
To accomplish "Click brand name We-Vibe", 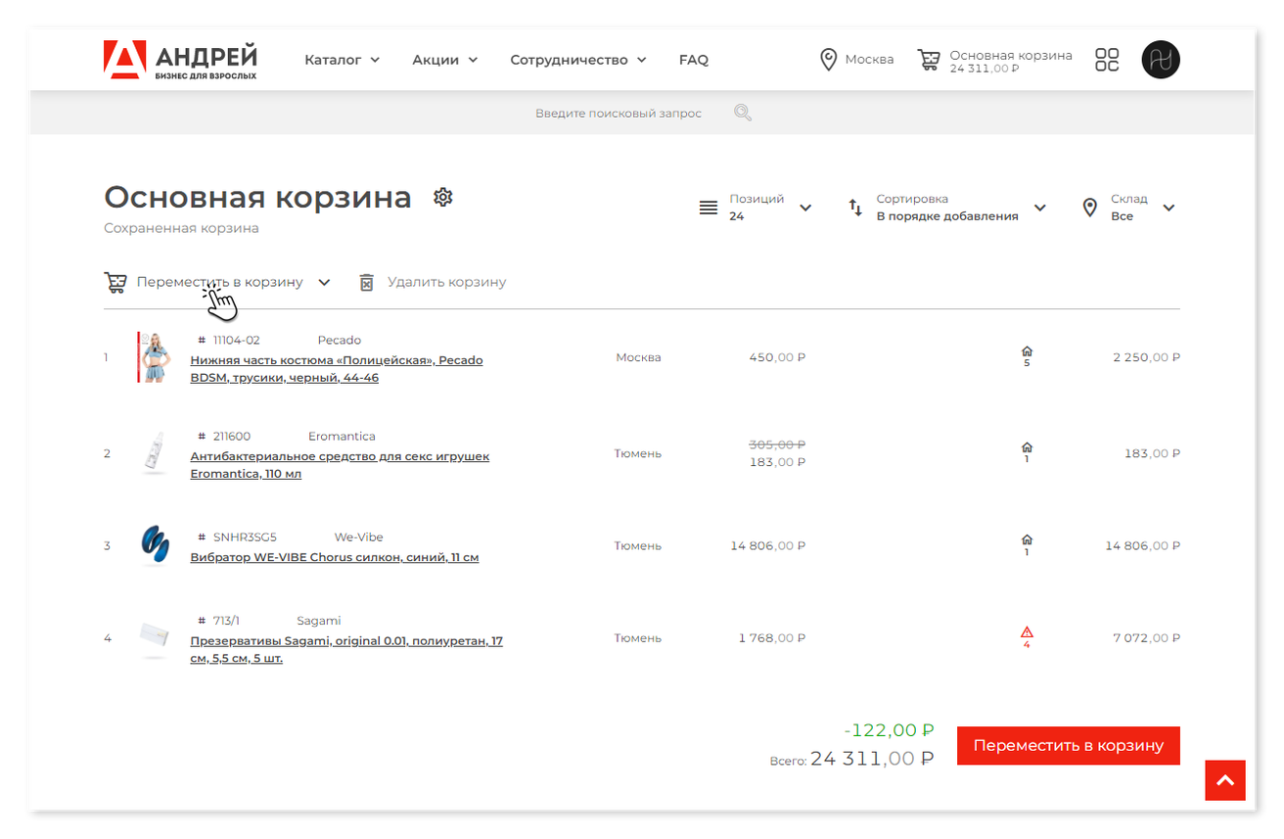I will [359, 537].
